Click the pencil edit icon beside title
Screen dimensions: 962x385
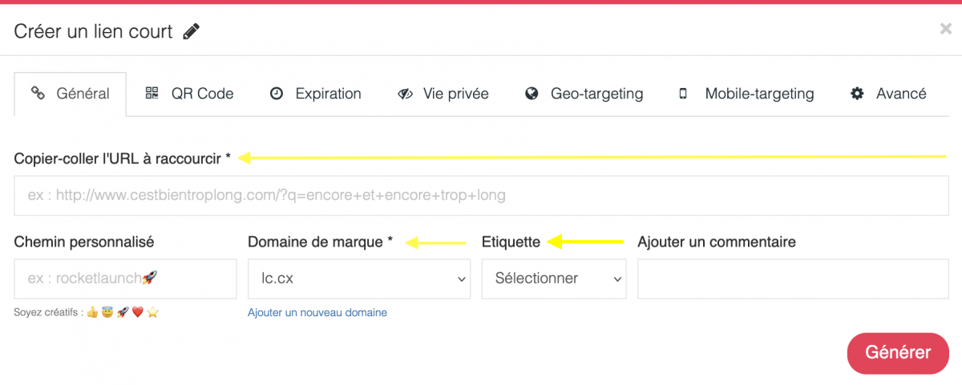click(191, 32)
